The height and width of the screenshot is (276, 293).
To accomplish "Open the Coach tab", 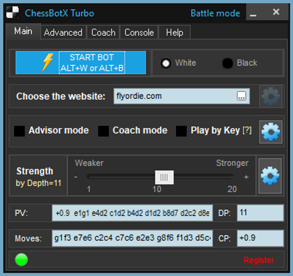I will tap(103, 32).
